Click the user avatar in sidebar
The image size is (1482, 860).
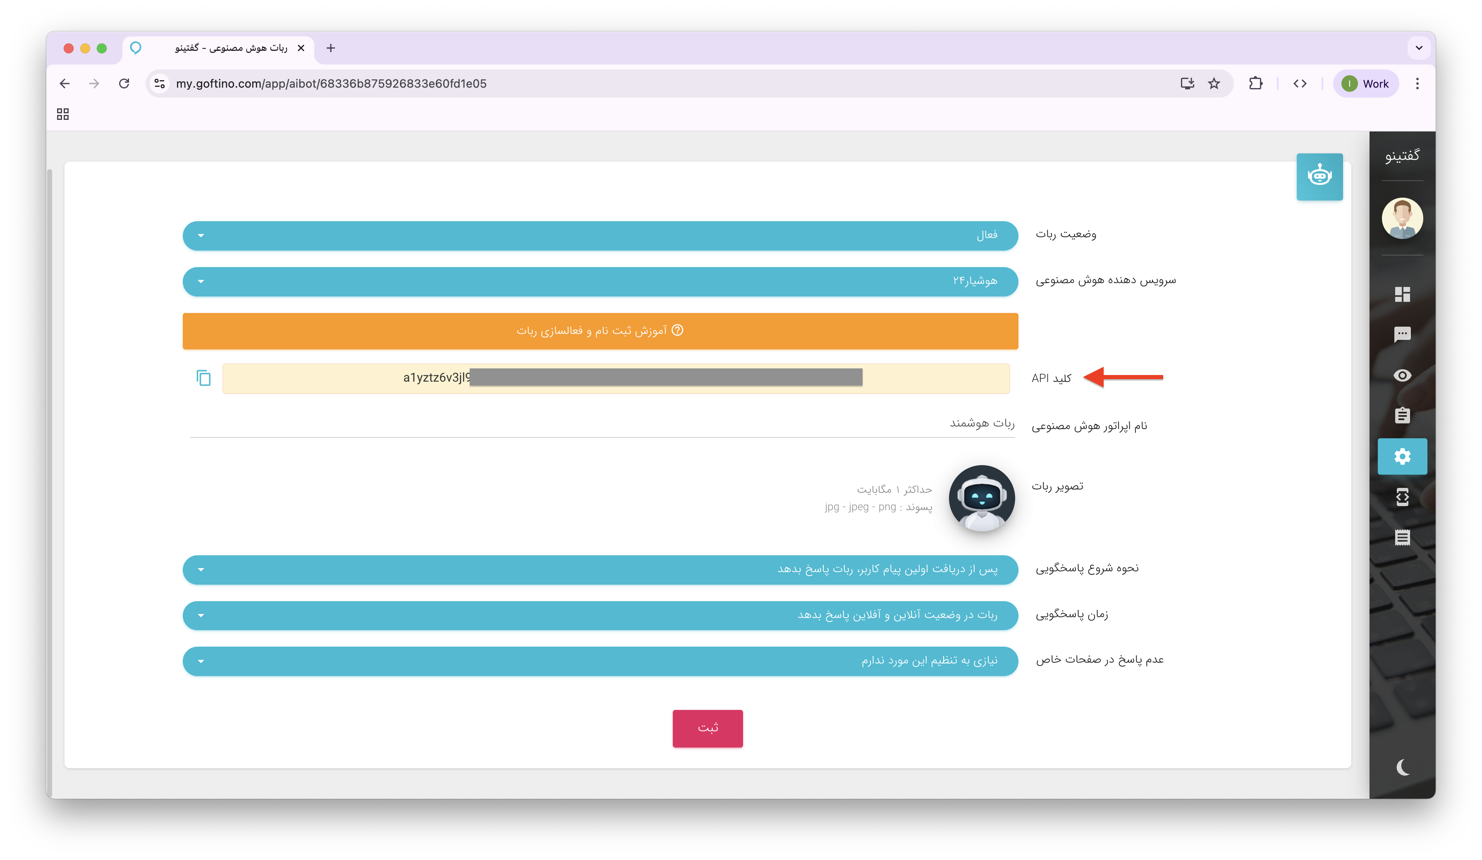pyautogui.click(x=1402, y=218)
